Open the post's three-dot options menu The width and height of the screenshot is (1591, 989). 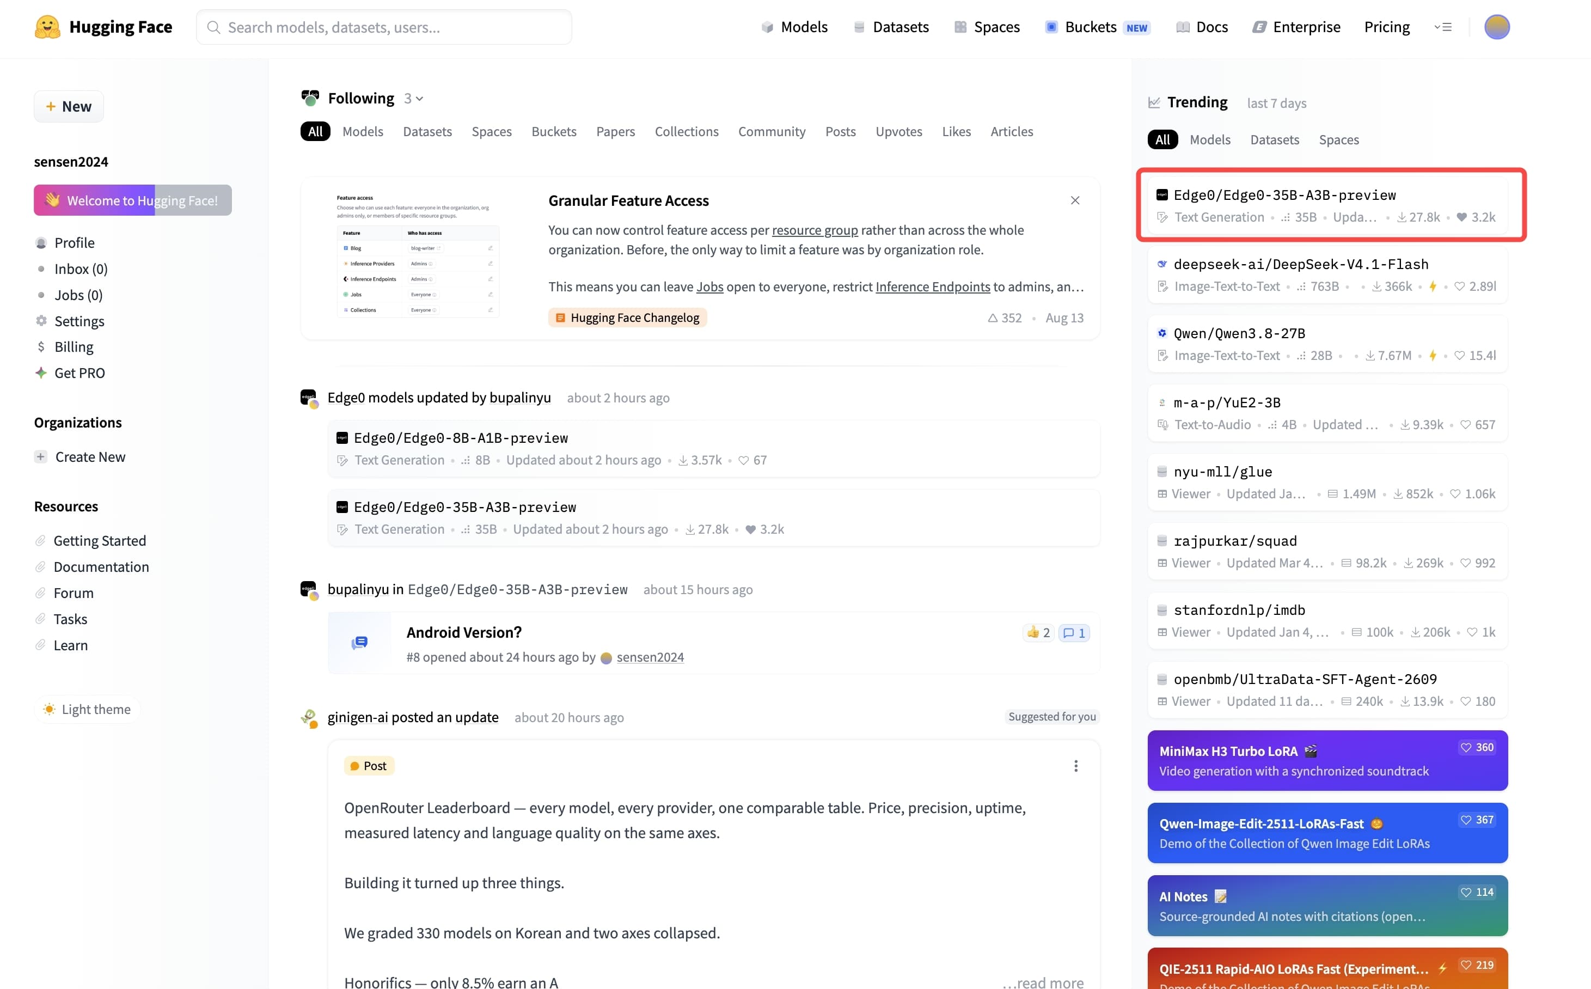pos(1075,766)
